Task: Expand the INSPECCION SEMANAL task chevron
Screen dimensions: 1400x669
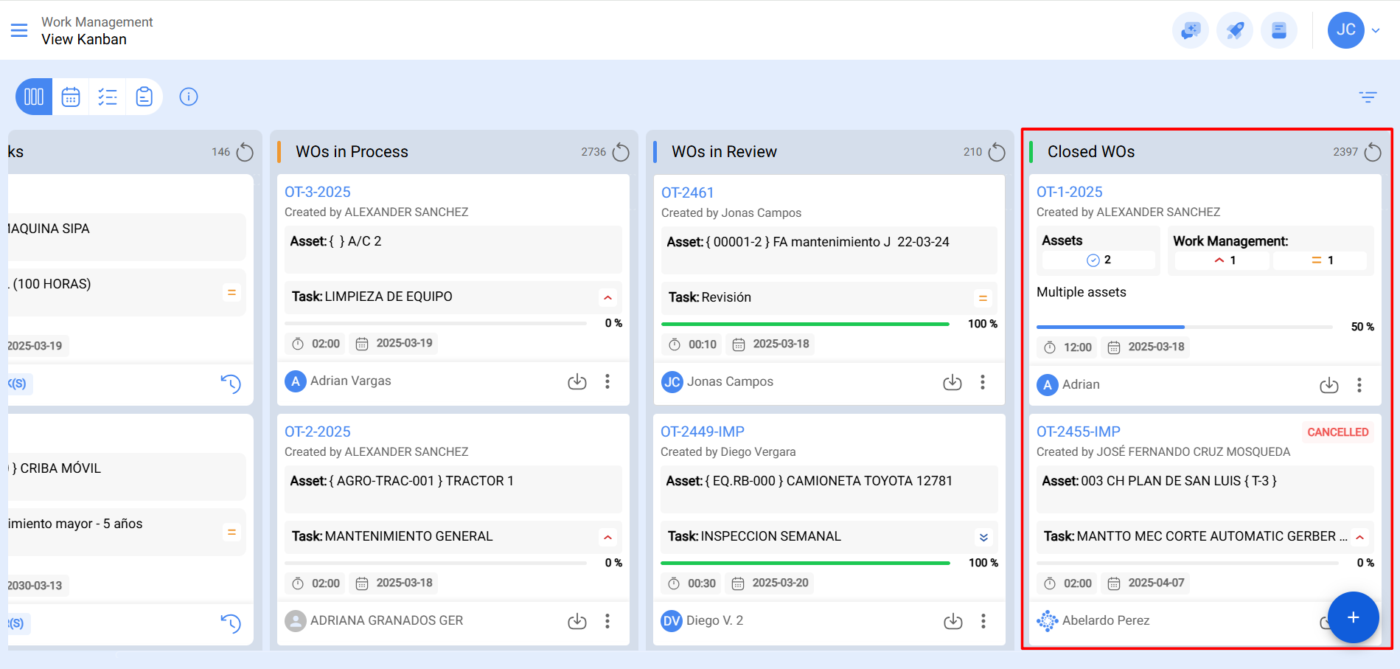Action: click(983, 537)
